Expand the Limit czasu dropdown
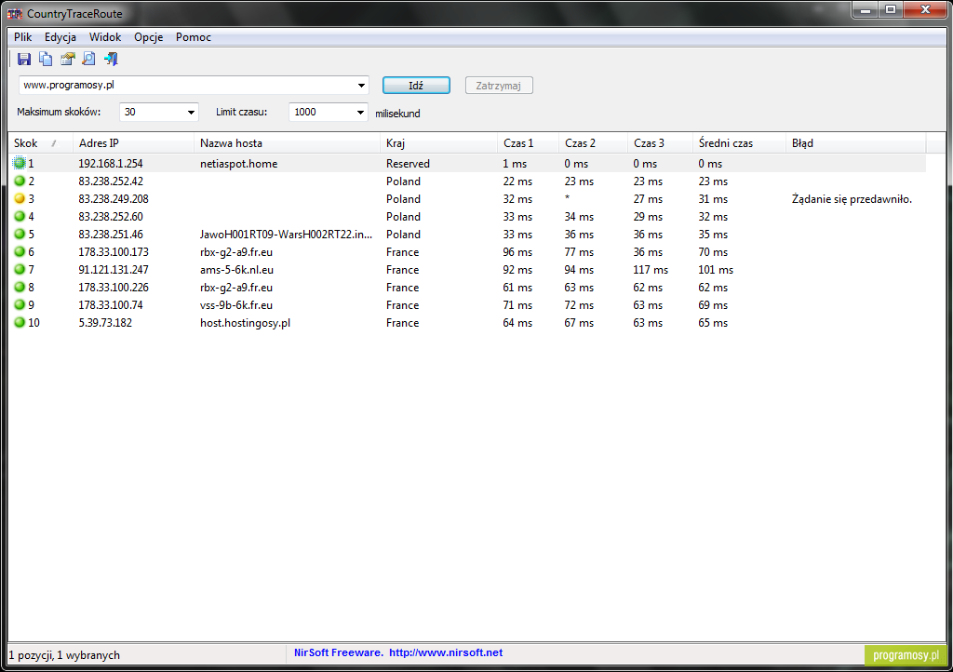Viewport: 953px width, 672px height. tap(360, 112)
